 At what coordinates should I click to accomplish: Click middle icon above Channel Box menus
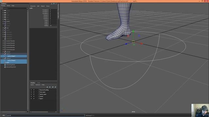pyautogui.click(x=54, y=4)
